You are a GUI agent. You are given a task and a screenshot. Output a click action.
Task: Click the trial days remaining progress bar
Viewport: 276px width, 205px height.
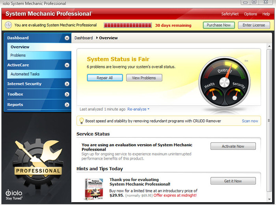pyautogui.click(x=128, y=25)
